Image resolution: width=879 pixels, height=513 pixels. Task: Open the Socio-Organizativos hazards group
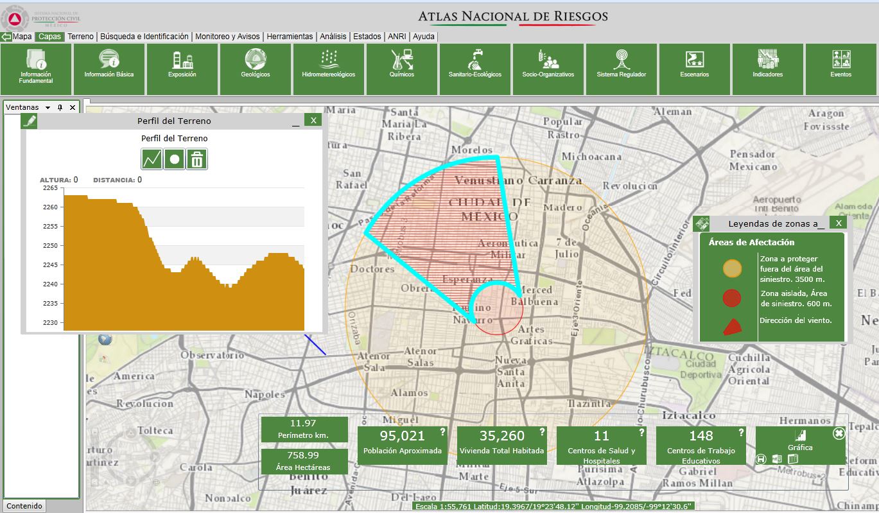[x=548, y=69]
